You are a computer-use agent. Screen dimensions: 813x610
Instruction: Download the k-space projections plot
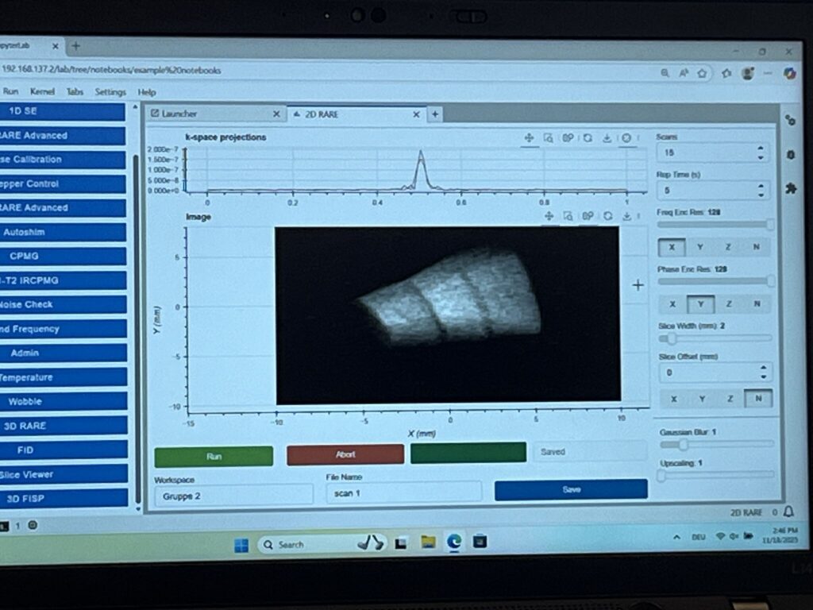tap(607, 138)
